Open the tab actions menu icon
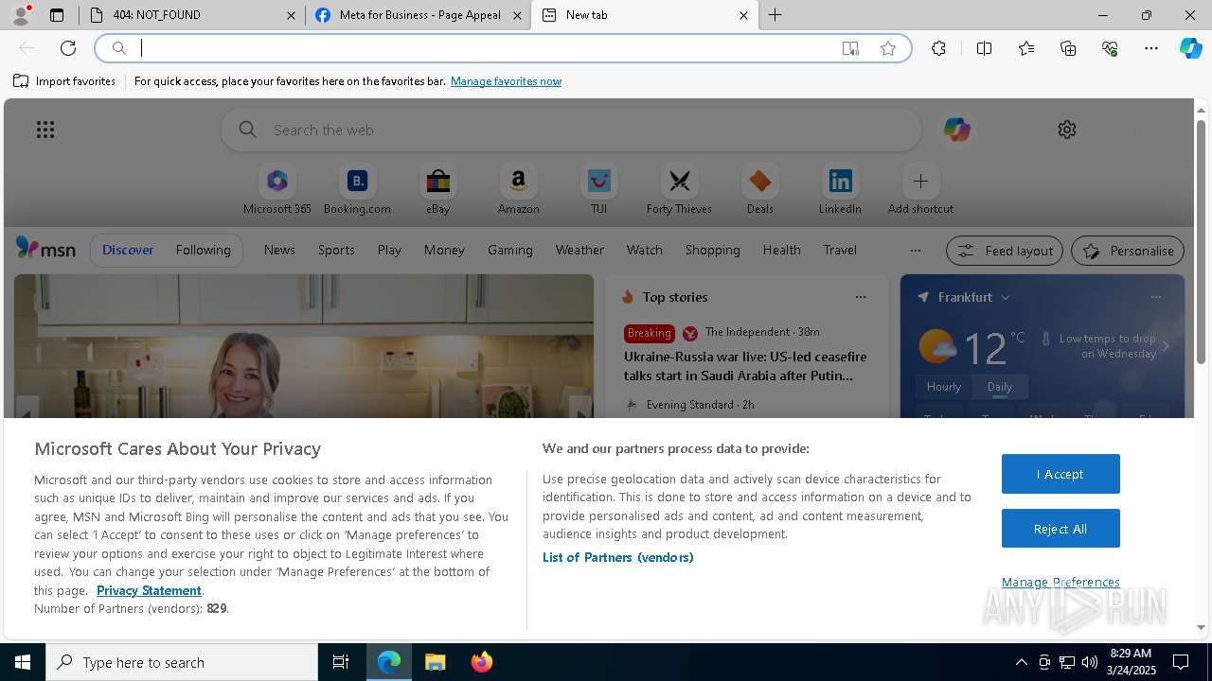Screen dimensions: 1212x681 click(x=57, y=15)
